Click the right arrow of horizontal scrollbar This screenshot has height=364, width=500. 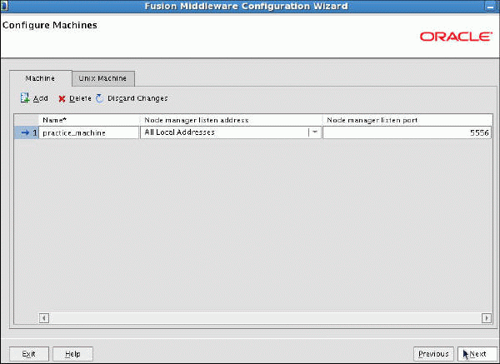pos(487,318)
